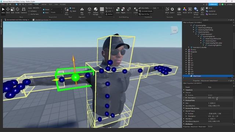Toggle the Snap pivot checkbox

pyautogui.click(x=70, y=8)
